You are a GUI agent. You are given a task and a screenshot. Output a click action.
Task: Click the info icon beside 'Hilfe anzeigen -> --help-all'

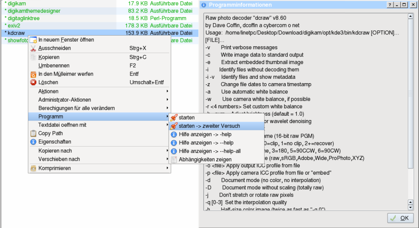click(x=174, y=151)
